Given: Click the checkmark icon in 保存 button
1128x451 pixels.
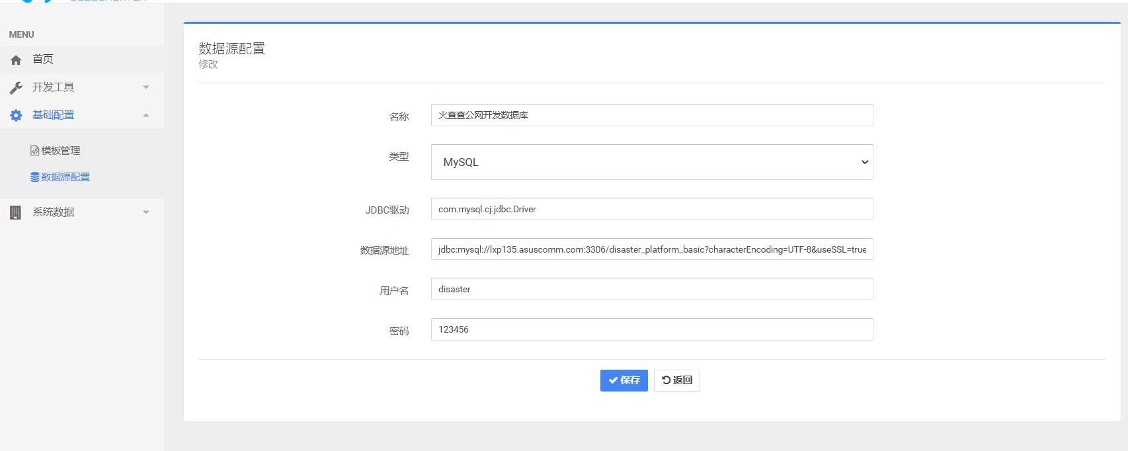Looking at the screenshot, I should pos(613,380).
